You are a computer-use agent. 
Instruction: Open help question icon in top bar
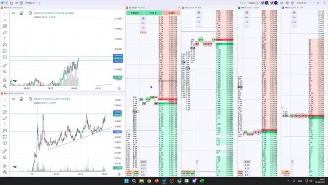[293, 3]
